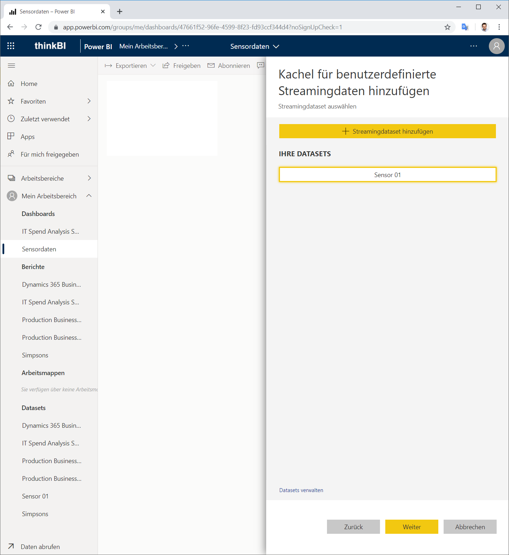Image resolution: width=509 pixels, height=555 pixels.
Task: Collapse the navigation pane hamburger icon
Action: coord(11,65)
